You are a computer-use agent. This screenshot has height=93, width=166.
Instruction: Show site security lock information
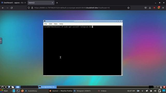coord(32,8)
